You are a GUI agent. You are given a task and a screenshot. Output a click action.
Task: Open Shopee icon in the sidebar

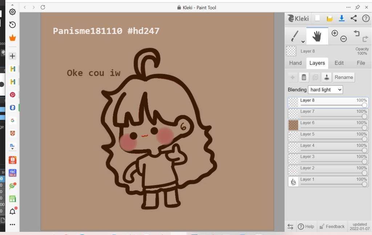(13, 160)
